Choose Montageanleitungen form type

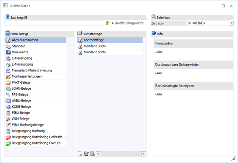(27, 76)
